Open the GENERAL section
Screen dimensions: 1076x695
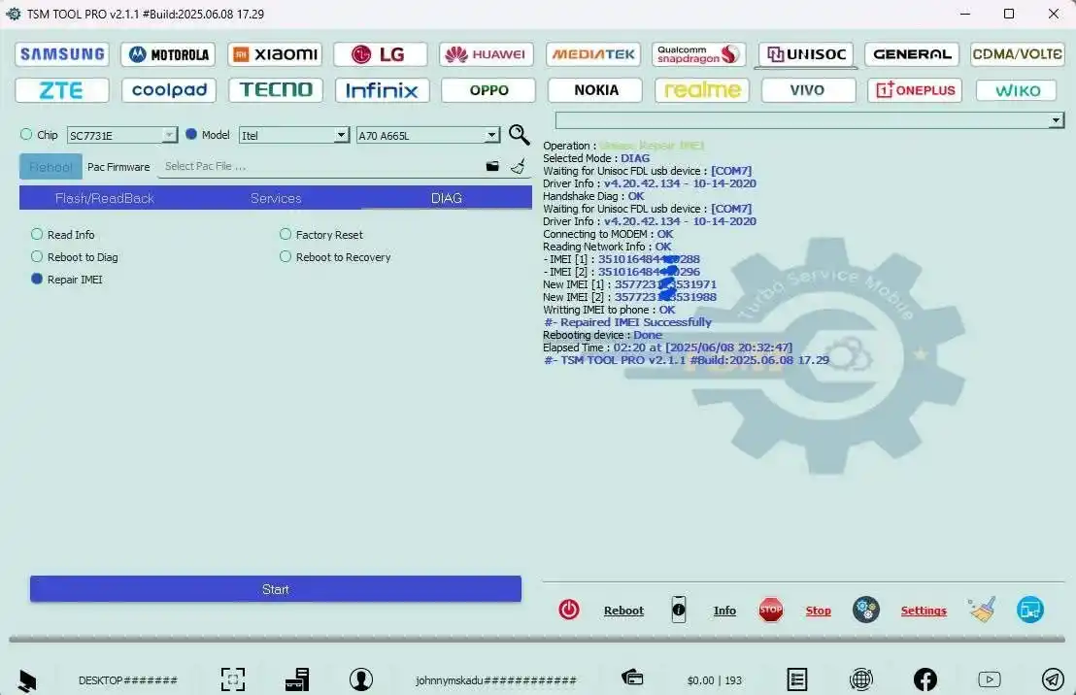[911, 54]
